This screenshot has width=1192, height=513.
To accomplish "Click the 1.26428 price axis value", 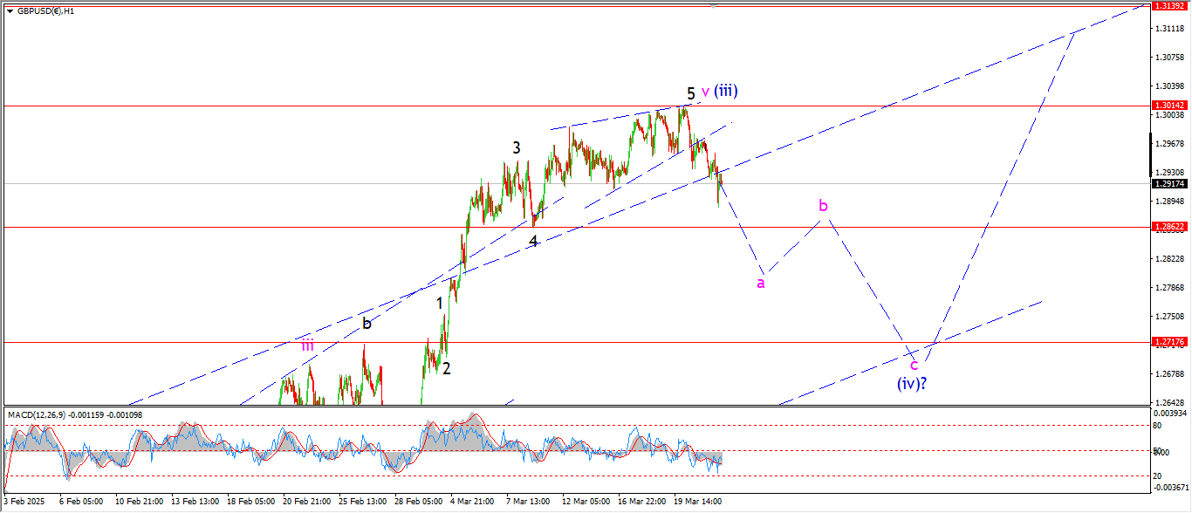I will (1168, 402).
